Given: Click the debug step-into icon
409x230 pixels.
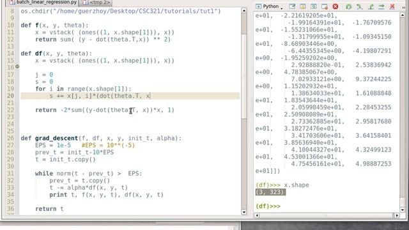Looking at the screenshot, I should (x=371, y=6).
